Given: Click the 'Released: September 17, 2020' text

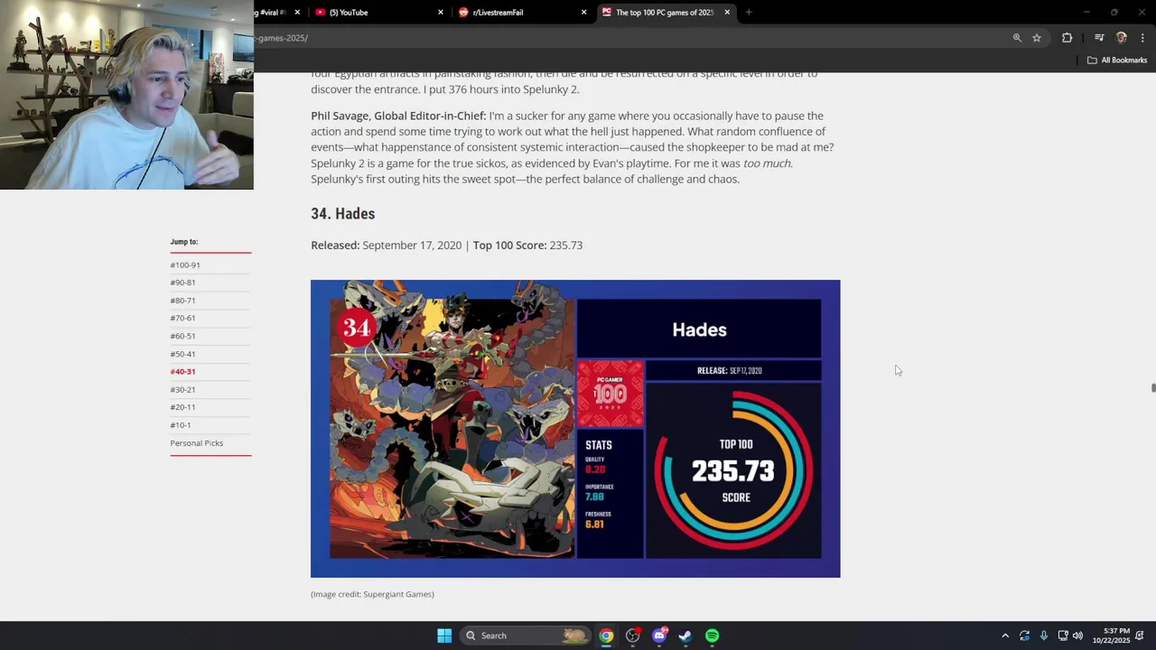Looking at the screenshot, I should 387,246.
